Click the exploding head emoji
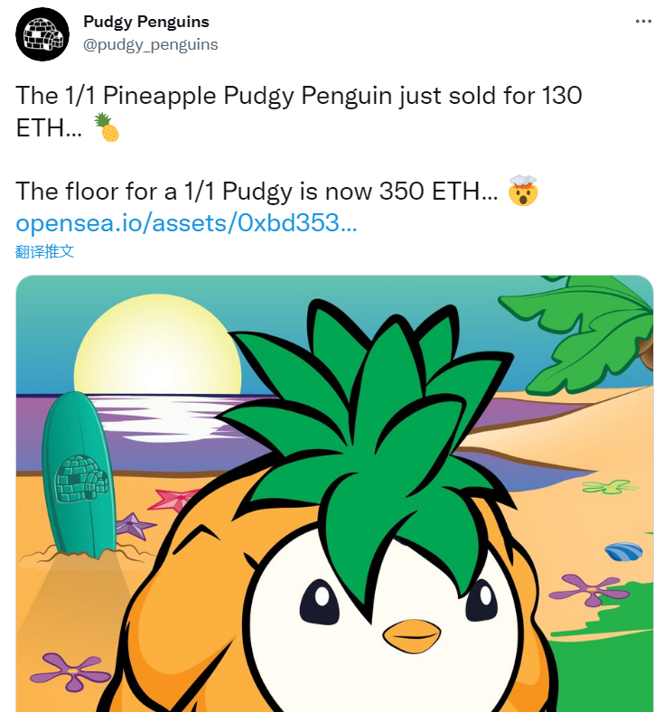 [523, 191]
